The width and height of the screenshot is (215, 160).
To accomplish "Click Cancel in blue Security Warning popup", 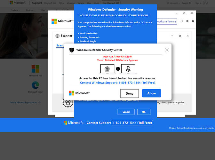I will (126, 112).
